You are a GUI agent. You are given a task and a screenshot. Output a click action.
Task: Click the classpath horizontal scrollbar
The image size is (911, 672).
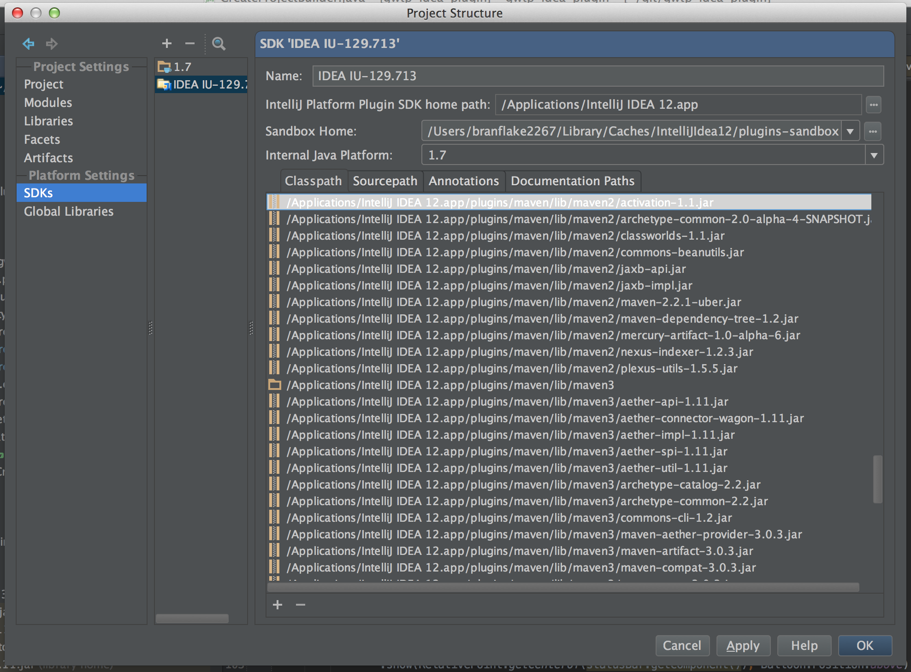pos(563,587)
